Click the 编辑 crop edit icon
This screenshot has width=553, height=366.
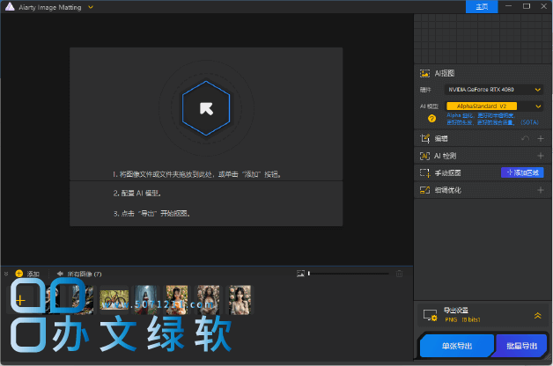(x=424, y=138)
